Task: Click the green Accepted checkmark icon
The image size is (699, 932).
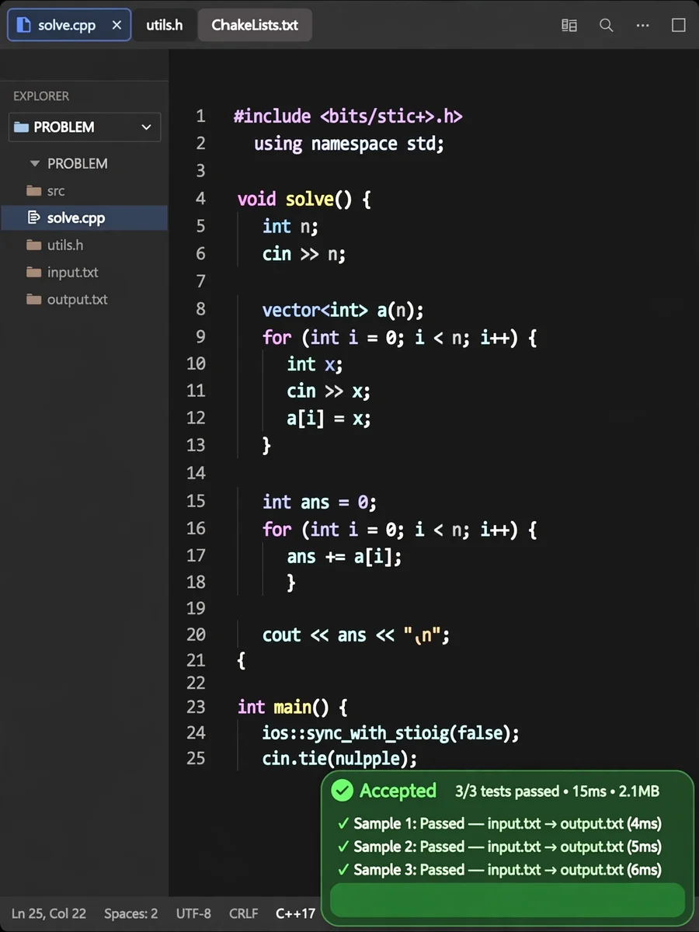Action: click(343, 791)
